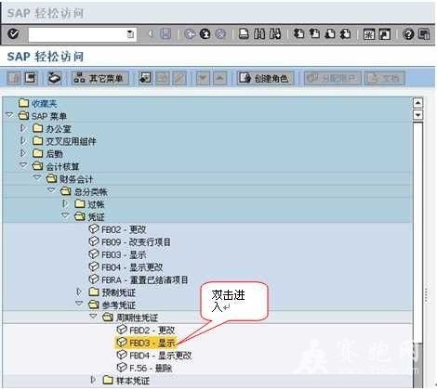Click the 创建角色 button
The height and width of the screenshot is (389, 437).
point(265,78)
